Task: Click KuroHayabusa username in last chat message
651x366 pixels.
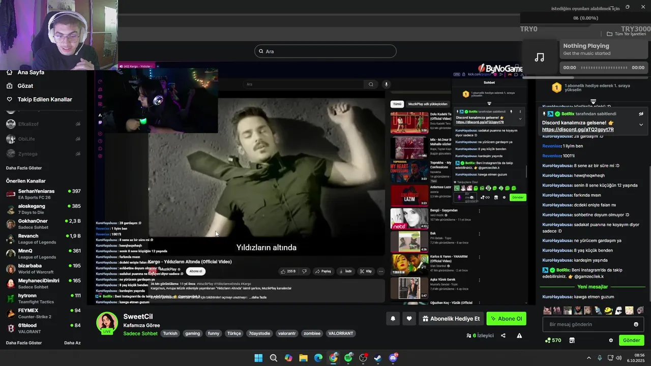Action: pos(557,297)
